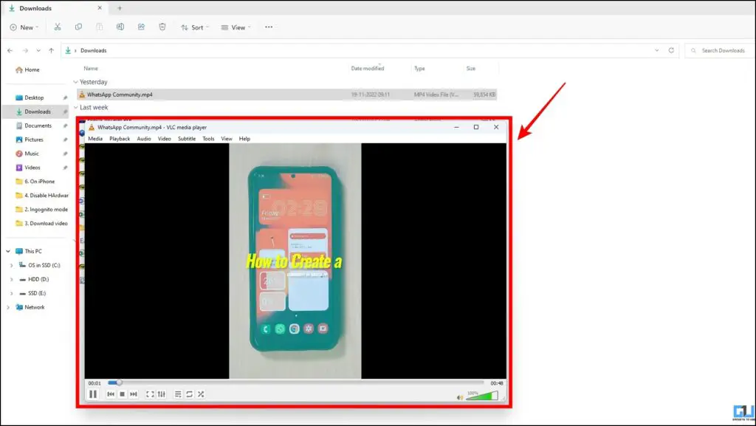Click the Copy icon in Explorer toolbar
This screenshot has width=756, height=426.
(78, 27)
